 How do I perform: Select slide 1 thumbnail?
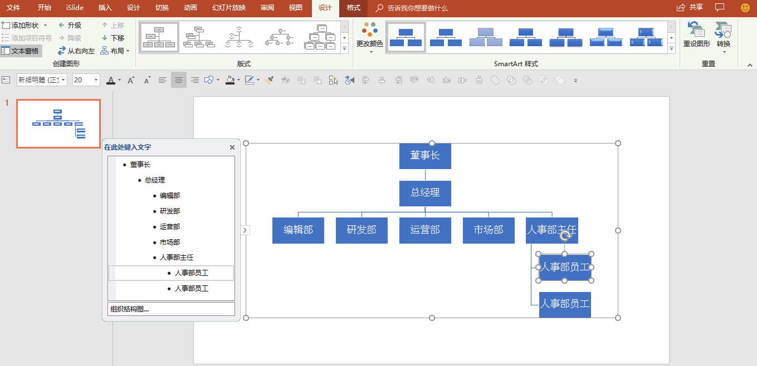tap(58, 123)
